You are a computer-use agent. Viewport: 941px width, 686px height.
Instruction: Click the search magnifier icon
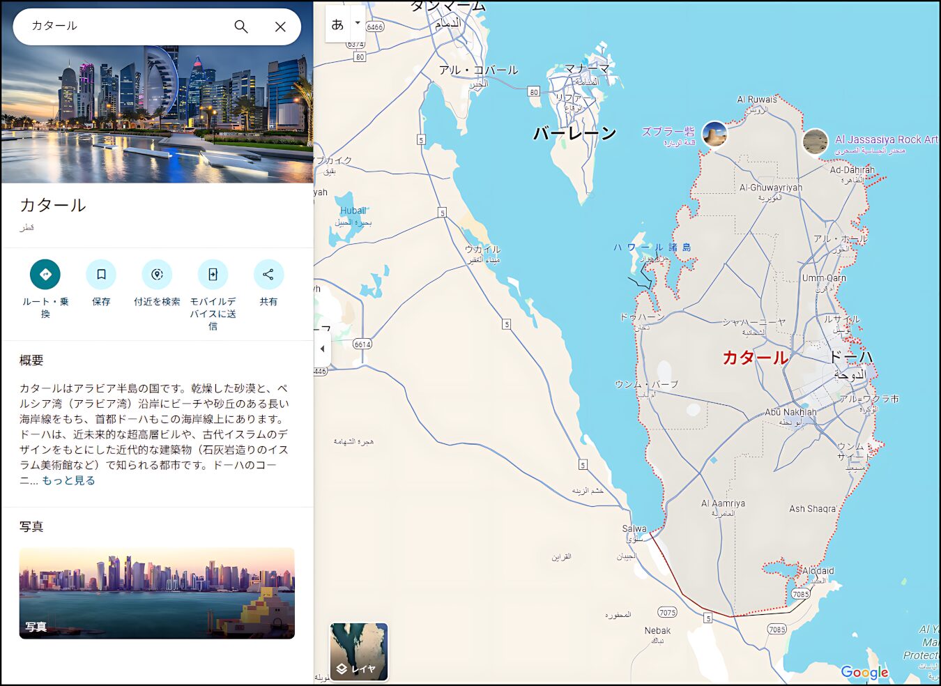[240, 26]
